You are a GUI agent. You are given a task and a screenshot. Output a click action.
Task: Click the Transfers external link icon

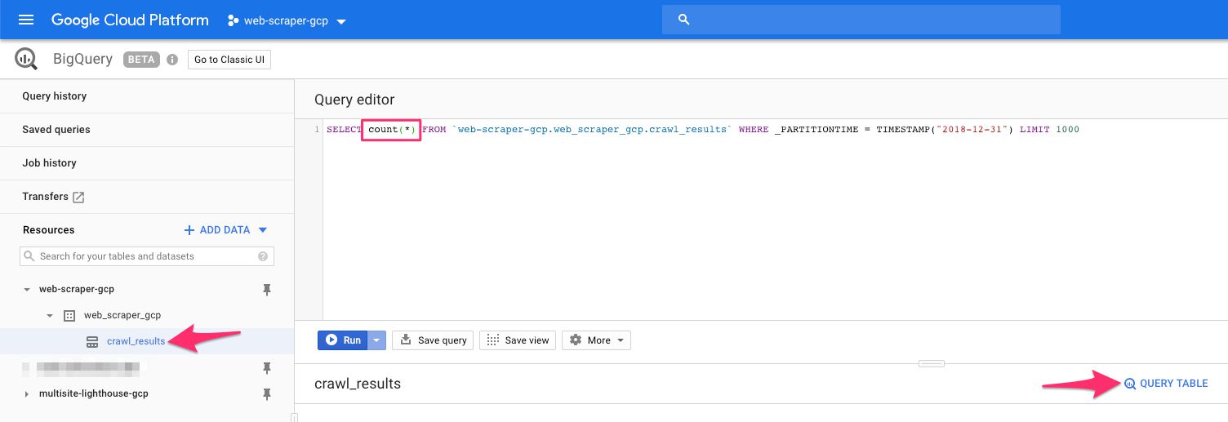(x=79, y=197)
